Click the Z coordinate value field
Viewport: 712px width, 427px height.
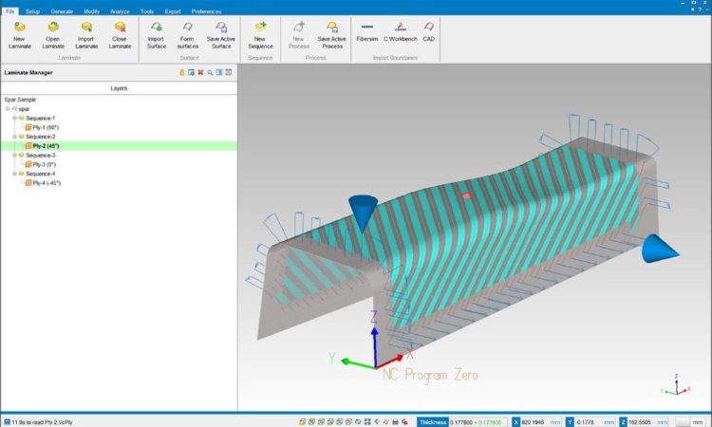648,422
